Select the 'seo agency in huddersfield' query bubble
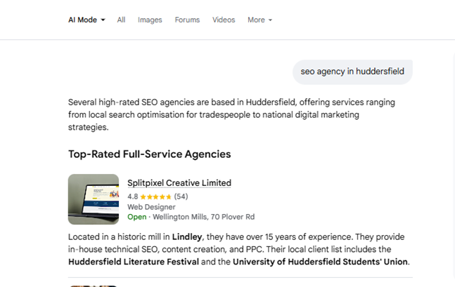The height and width of the screenshot is (287, 455). click(x=352, y=72)
